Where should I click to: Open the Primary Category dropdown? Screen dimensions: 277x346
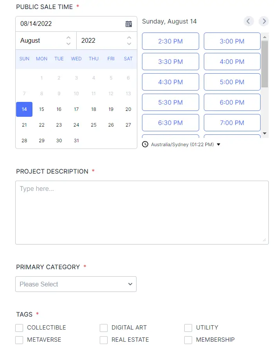[76, 284]
